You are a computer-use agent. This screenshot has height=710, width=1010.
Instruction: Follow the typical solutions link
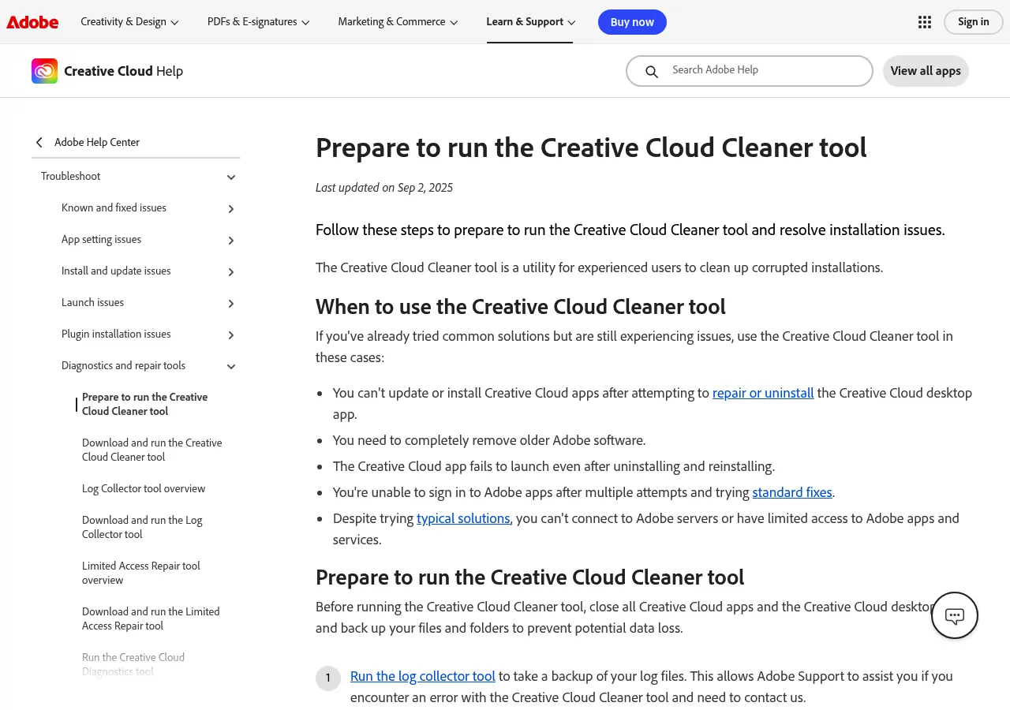pyautogui.click(x=463, y=518)
